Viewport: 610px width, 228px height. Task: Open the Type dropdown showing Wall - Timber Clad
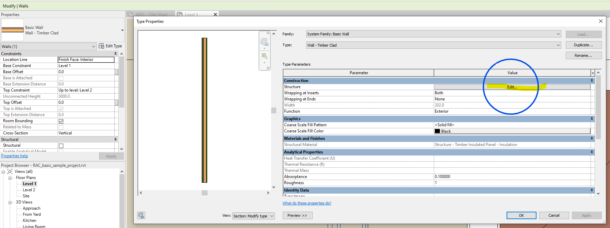(558, 45)
